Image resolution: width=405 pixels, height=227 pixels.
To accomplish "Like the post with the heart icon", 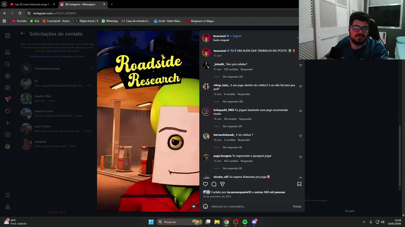I will (x=205, y=184).
